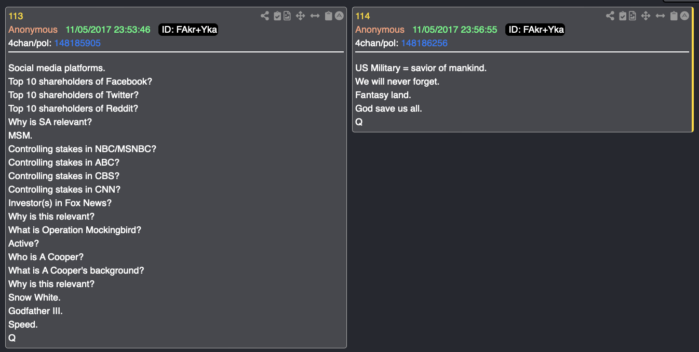Click 'Investor(s) in Fox News?'
699x352 pixels.
point(60,203)
